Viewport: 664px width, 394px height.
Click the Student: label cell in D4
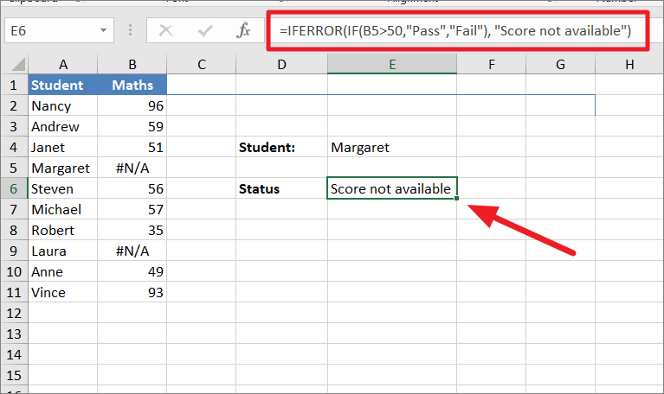[281, 147]
